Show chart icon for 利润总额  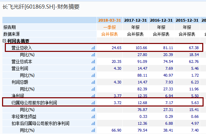pos(93,82)
